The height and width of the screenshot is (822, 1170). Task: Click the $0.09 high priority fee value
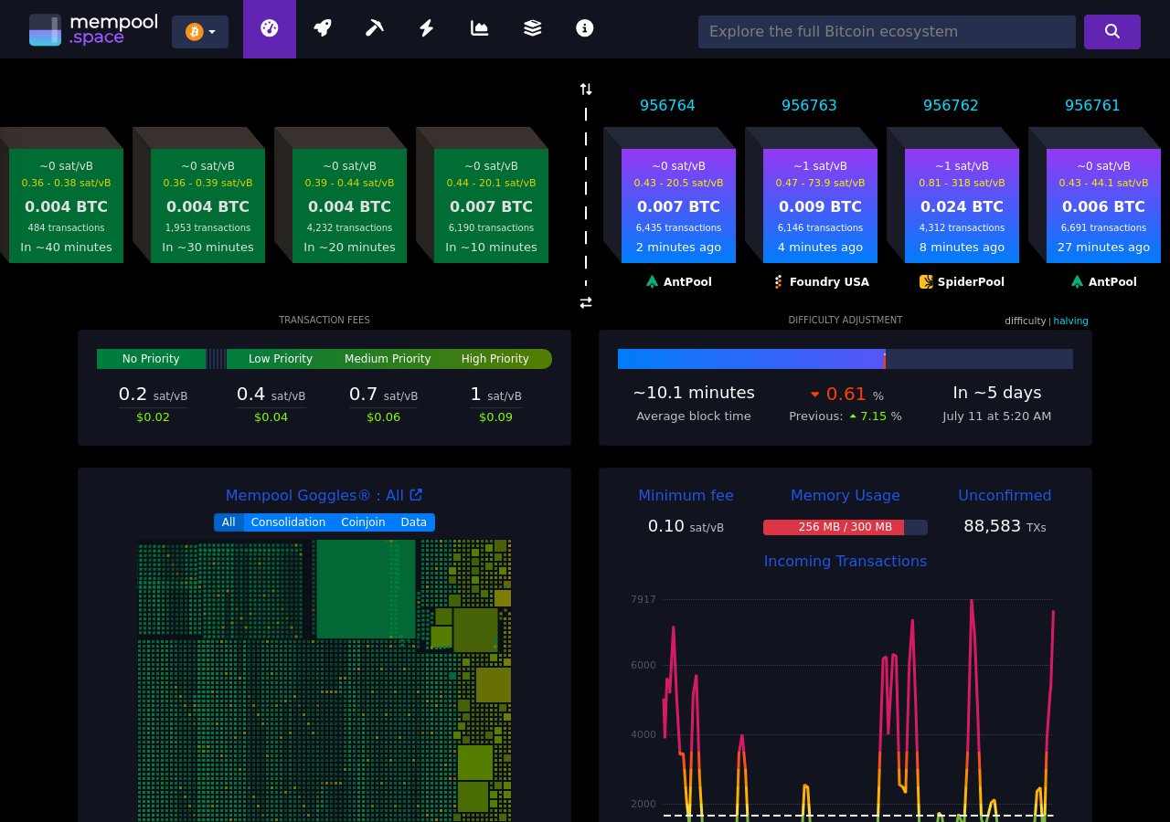click(x=495, y=417)
